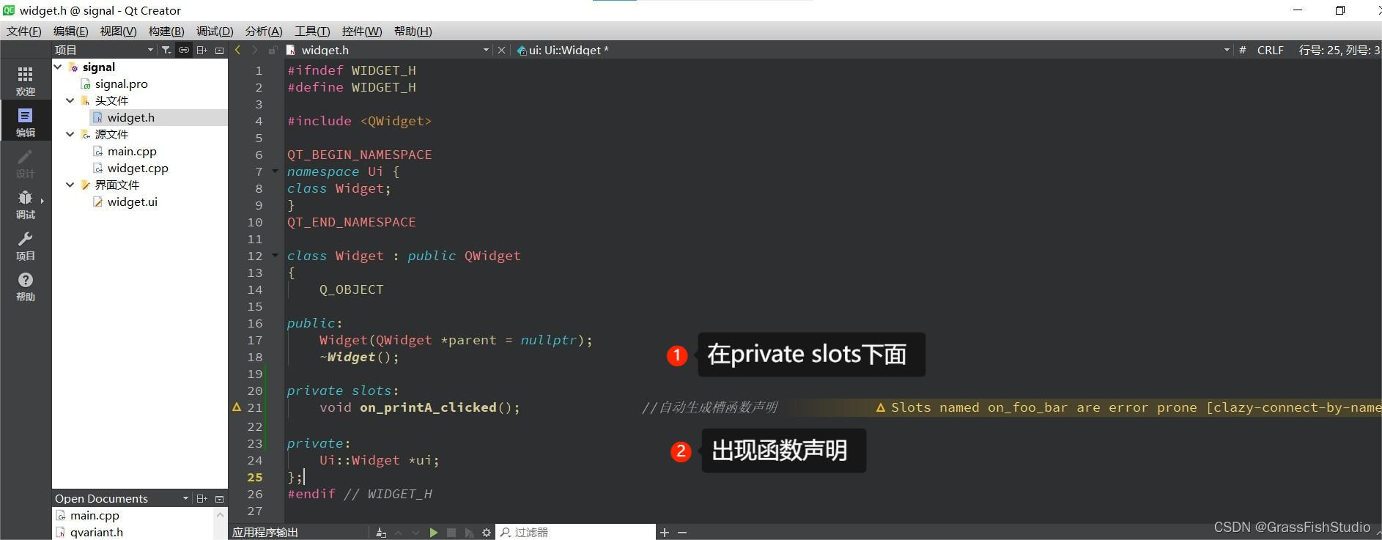Viewport: 1382px width, 540px height.
Task: Open the Open Documents view dropdown
Action: 185,498
